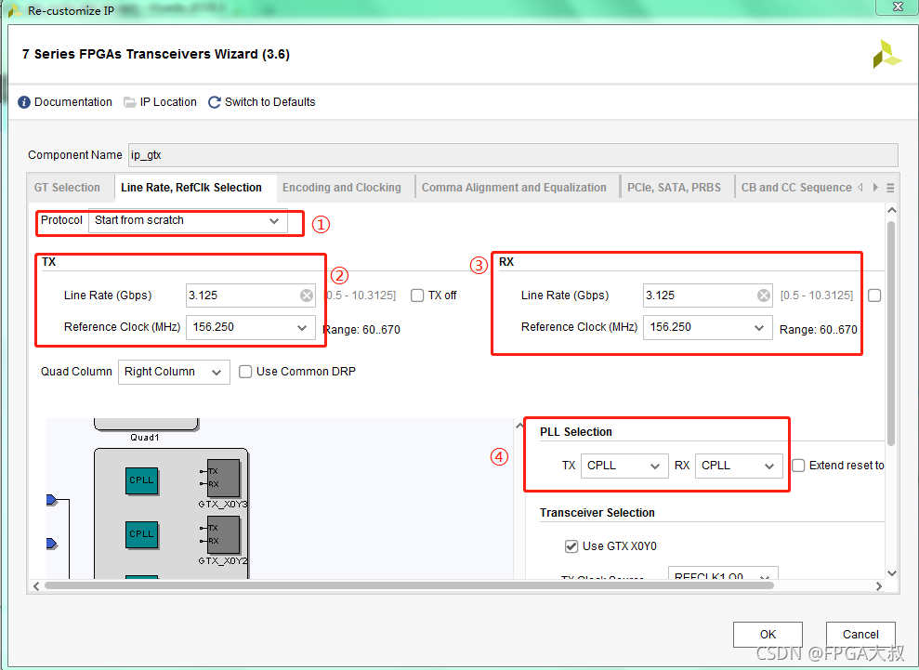Clear the TX Line Rate field
919x670 pixels.
click(x=307, y=296)
